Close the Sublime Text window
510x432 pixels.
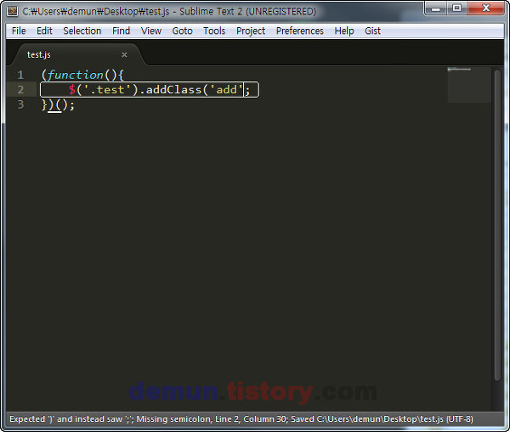click(486, 8)
